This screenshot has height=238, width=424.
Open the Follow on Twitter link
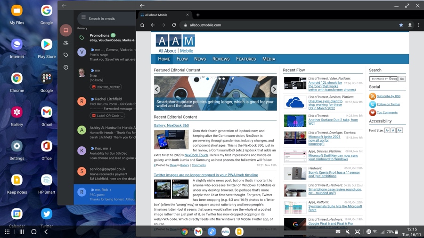(388, 104)
